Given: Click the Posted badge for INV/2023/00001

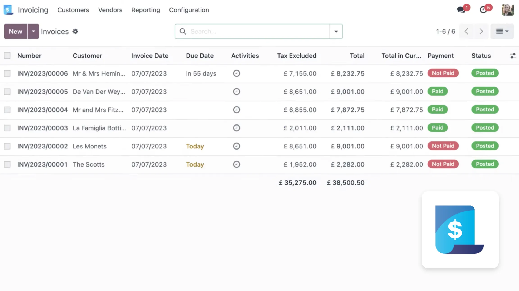Looking at the screenshot, I should tap(485, 164).
